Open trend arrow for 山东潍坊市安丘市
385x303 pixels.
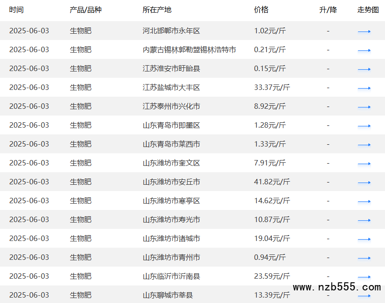click(364, 183)
